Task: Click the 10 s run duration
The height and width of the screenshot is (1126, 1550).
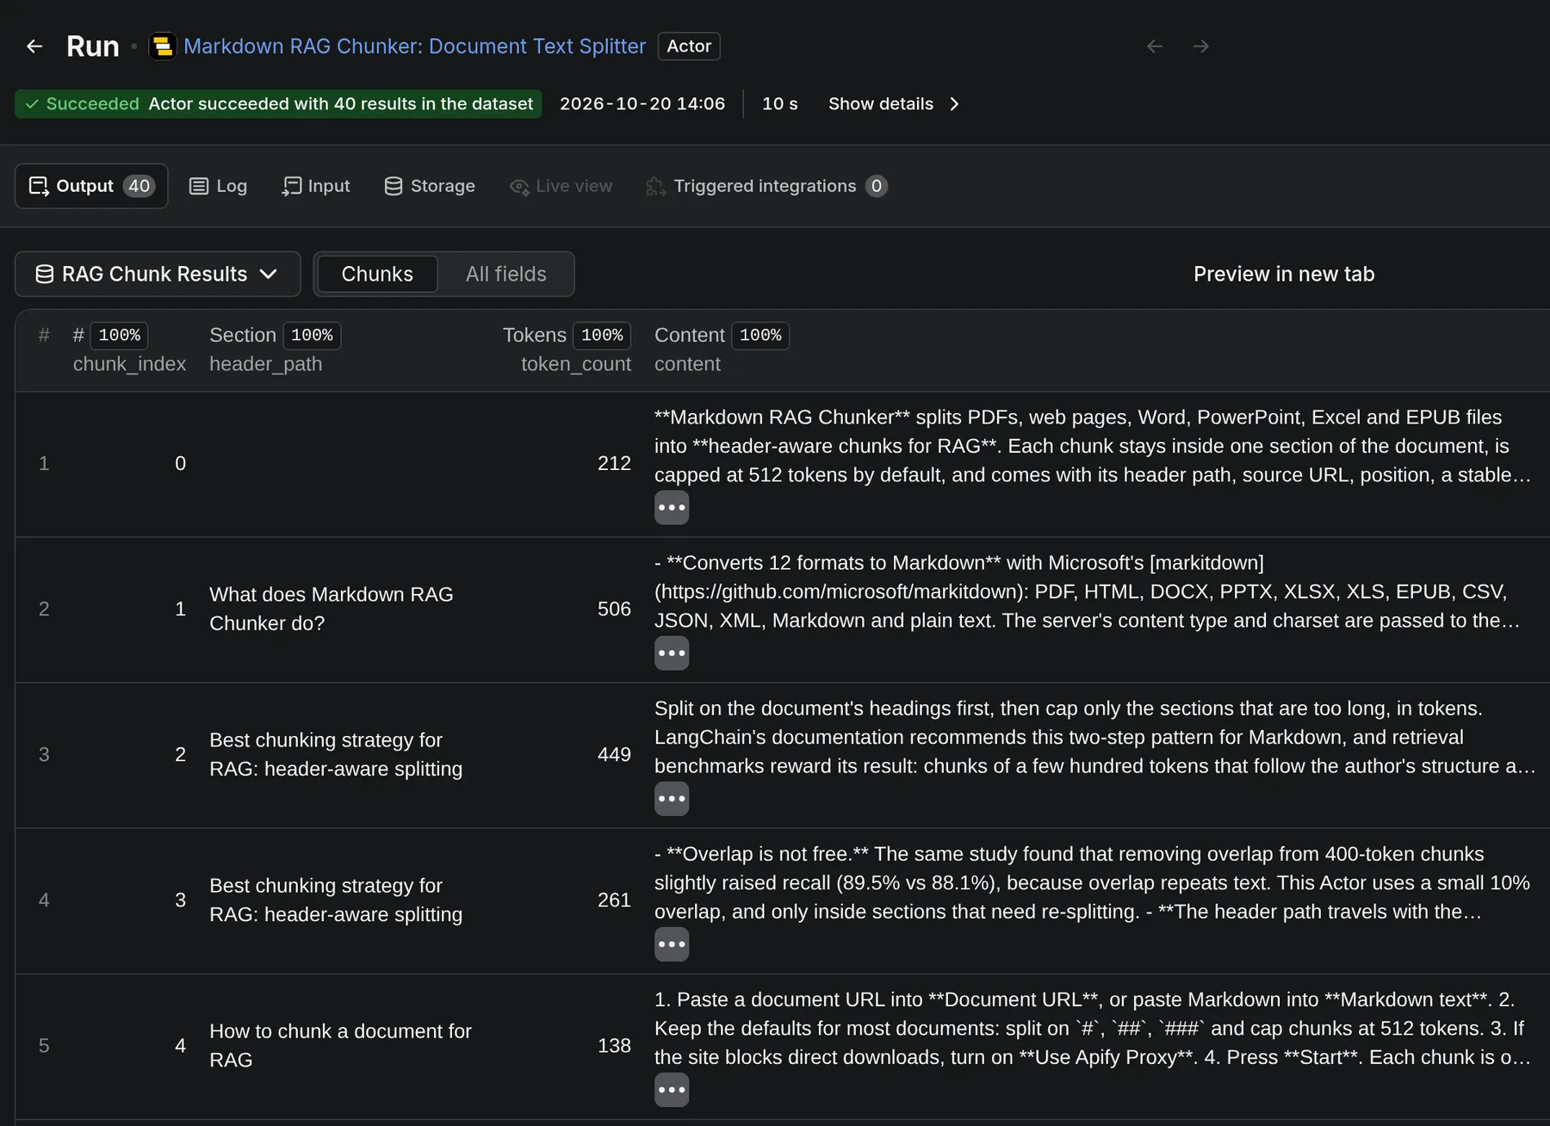Action: coord(780,104)
